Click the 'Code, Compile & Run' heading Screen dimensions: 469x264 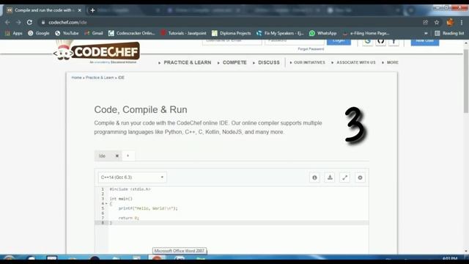click(x=141, y=109)
